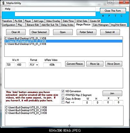130x133 pixels.
Task: Click the empty conversion output text area
Action: (64, 78)
